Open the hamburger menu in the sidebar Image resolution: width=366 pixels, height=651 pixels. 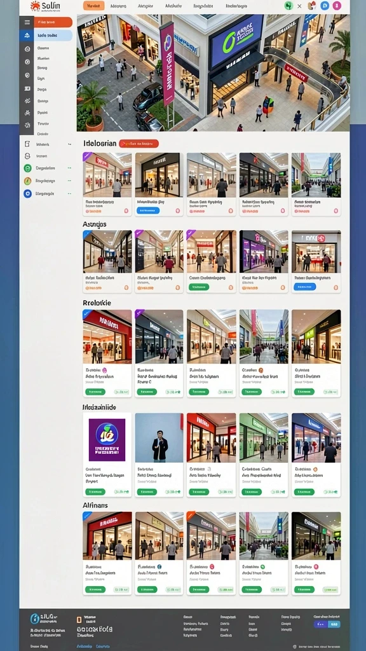point(27,22)
